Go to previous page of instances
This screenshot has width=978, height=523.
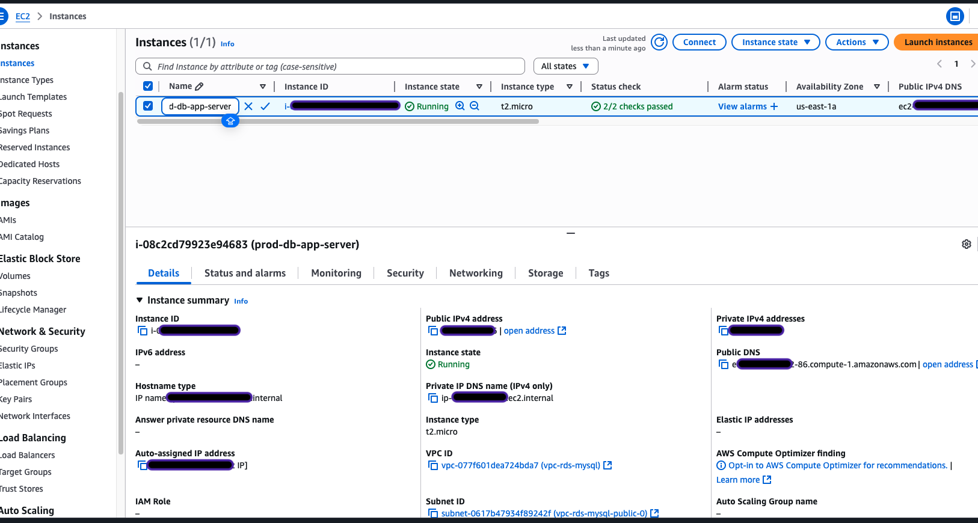(940, 64)
